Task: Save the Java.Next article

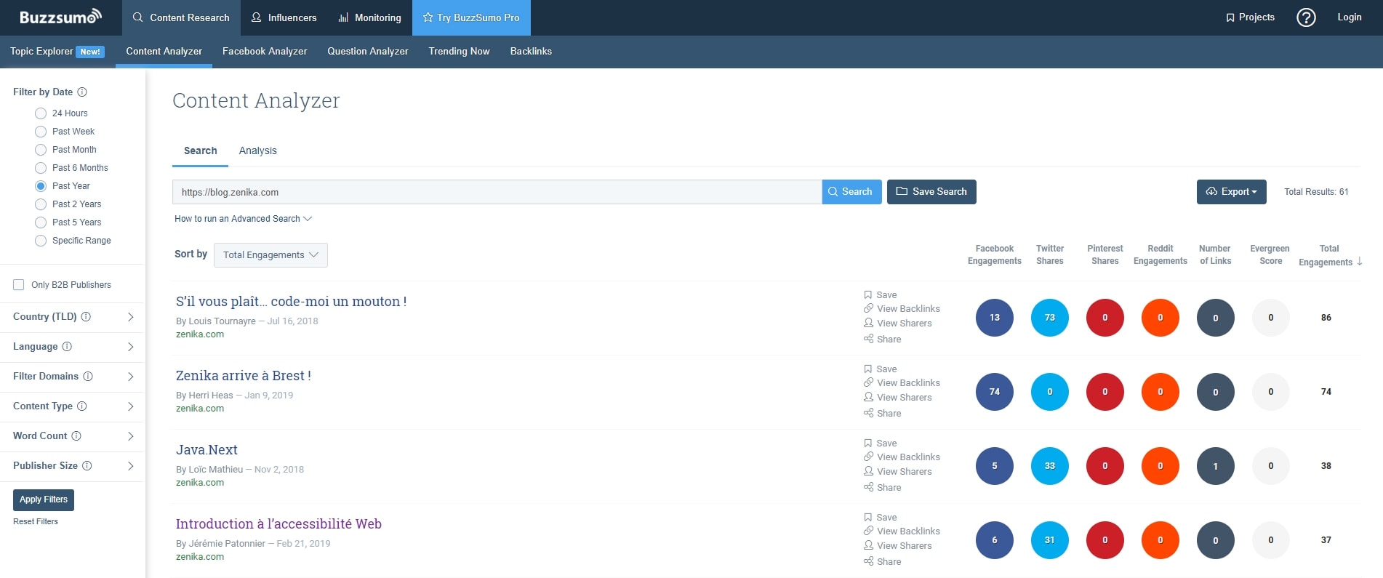Action: coord(881,443)
